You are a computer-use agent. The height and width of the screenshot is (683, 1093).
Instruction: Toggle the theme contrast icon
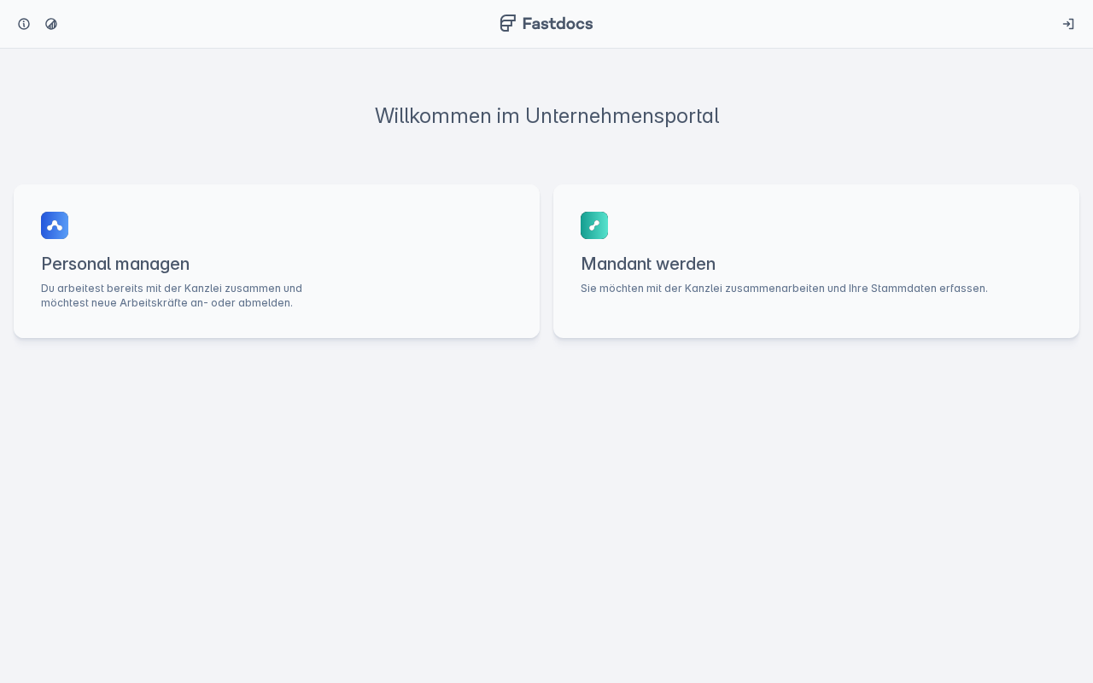[51, 24]
